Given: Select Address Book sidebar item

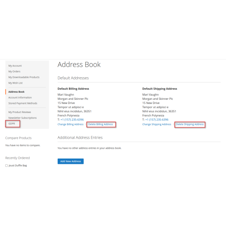Looking at the screenshot, I should [16, 92].
